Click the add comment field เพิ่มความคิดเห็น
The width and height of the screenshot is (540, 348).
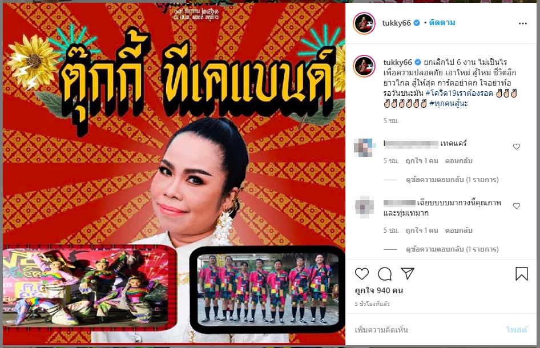[427, 330]
